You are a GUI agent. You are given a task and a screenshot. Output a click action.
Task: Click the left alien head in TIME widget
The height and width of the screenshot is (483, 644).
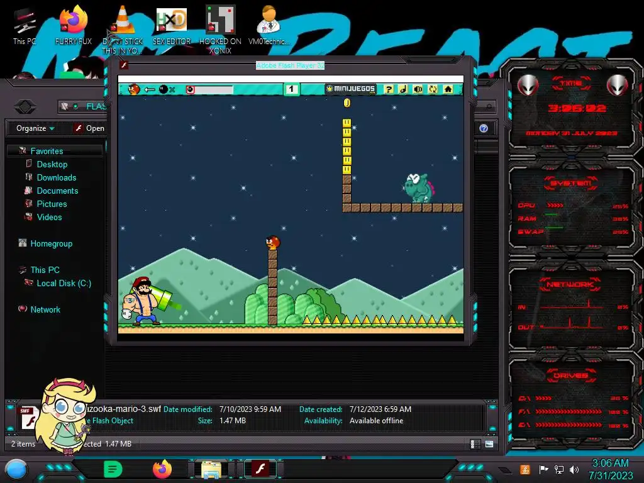[528, 86]
